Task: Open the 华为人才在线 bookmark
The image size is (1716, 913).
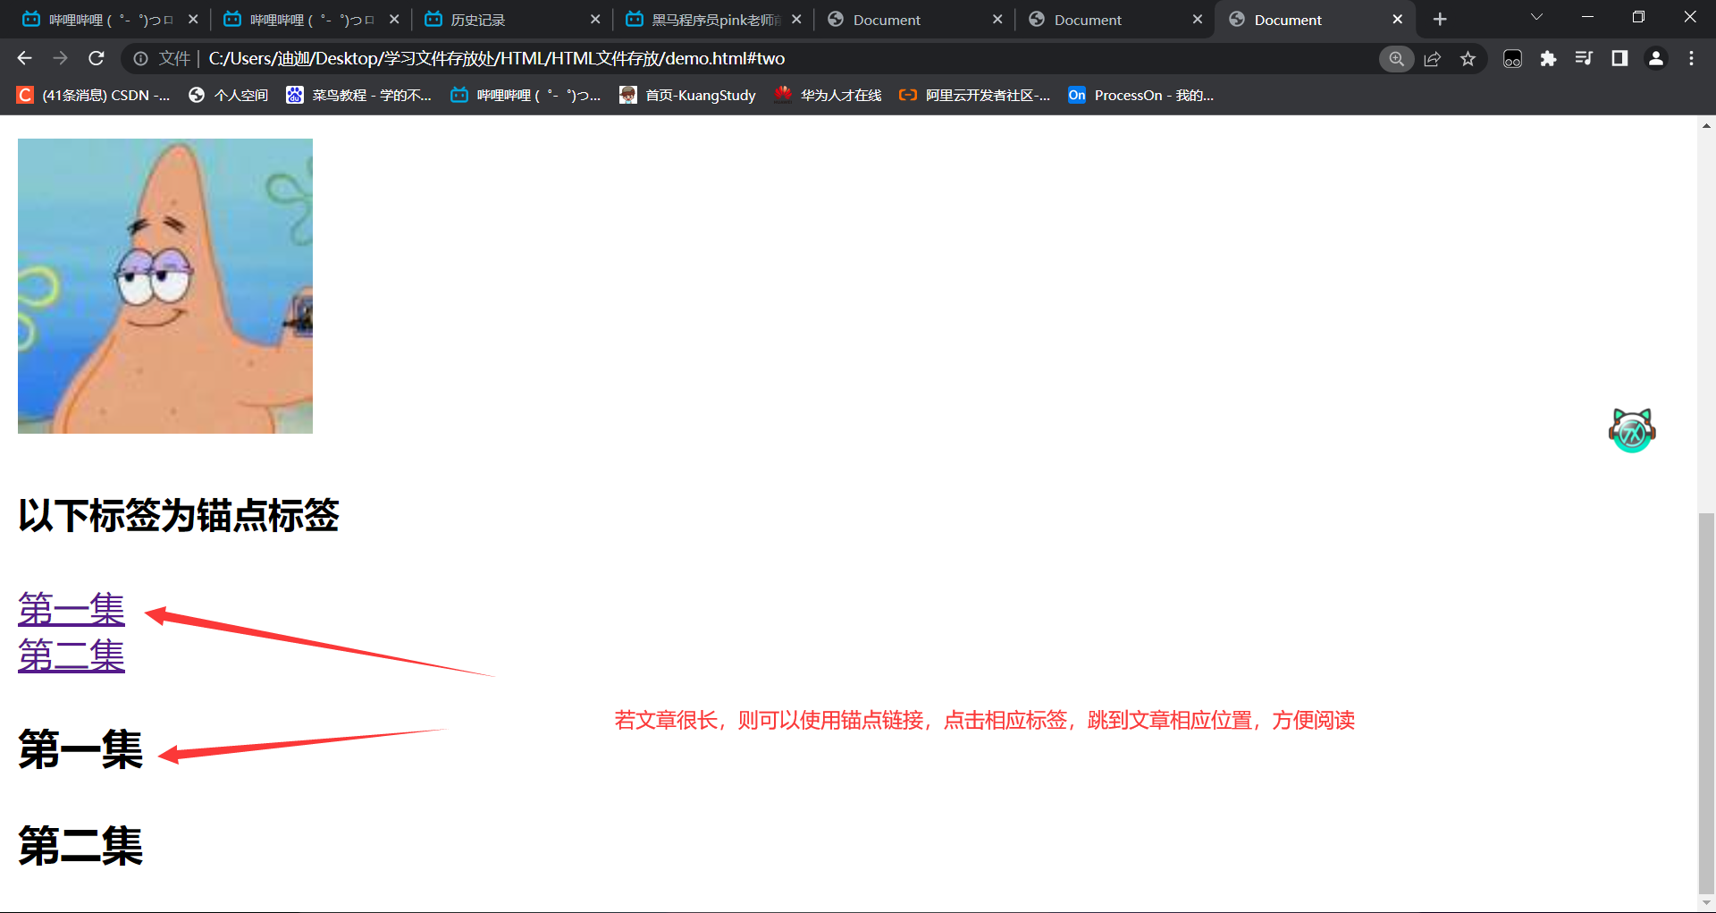Action: pos(828,95)
